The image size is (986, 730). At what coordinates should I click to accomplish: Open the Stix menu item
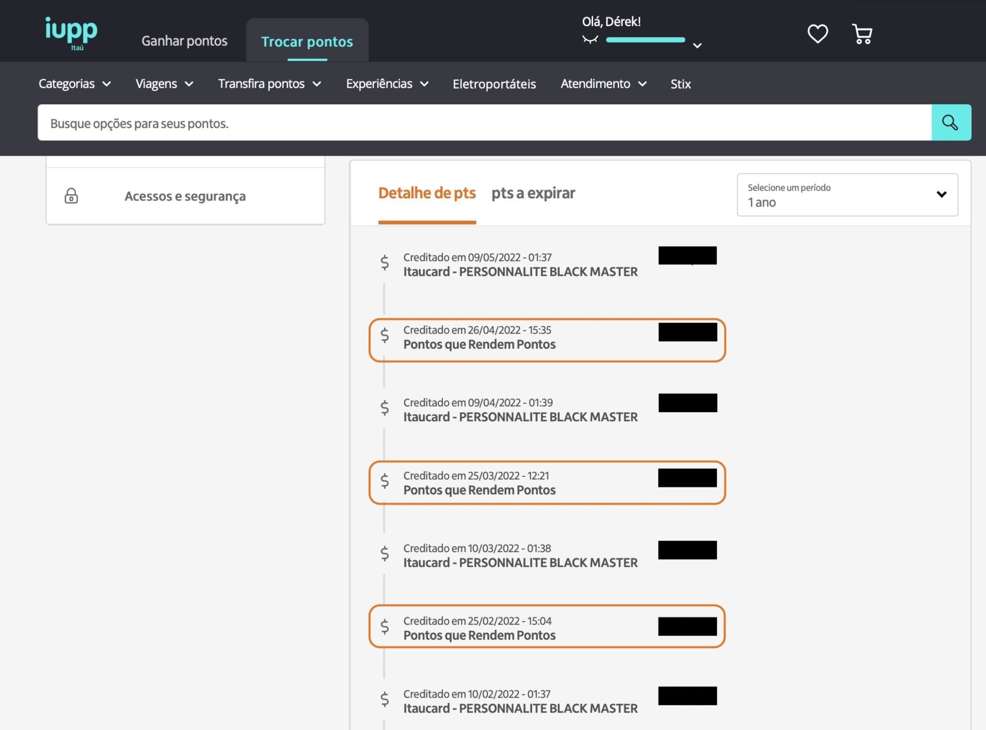[680, 84]
